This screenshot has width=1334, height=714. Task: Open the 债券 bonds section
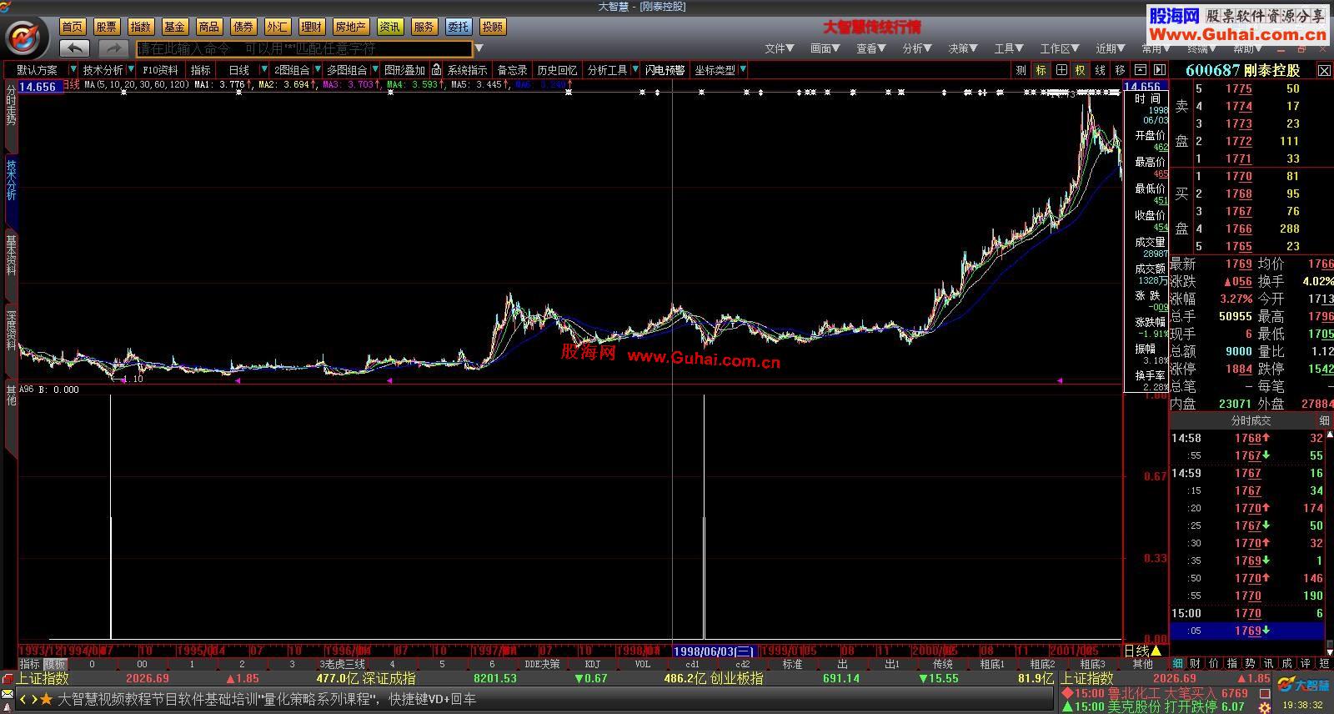243,27
